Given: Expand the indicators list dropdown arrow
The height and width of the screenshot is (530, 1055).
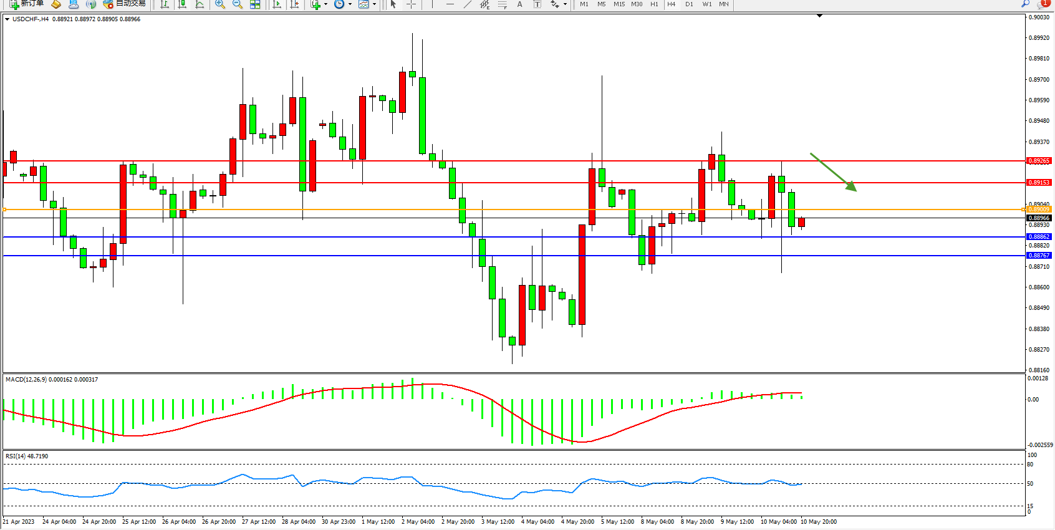Looking at the screenshot, I should coord(325,4).
